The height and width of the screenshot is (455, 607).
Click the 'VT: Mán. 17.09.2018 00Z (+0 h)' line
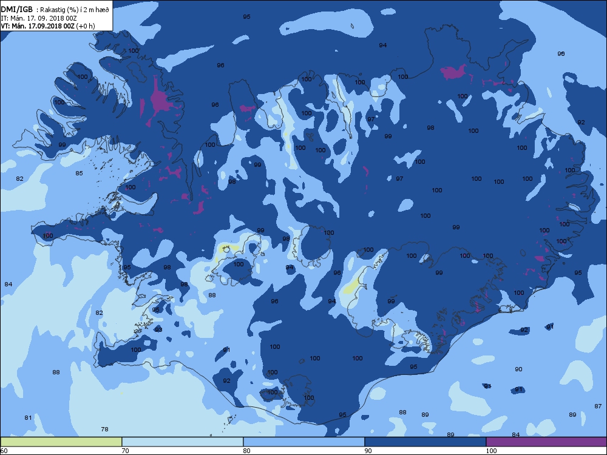47,26
